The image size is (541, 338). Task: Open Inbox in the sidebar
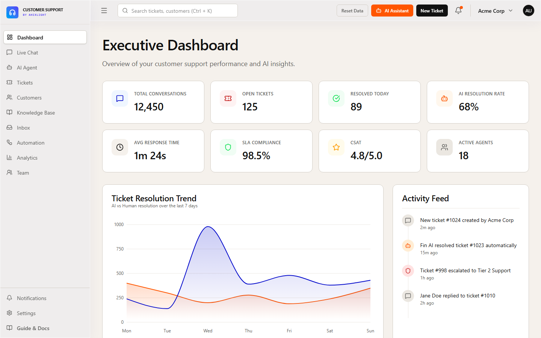coord(45,128)
